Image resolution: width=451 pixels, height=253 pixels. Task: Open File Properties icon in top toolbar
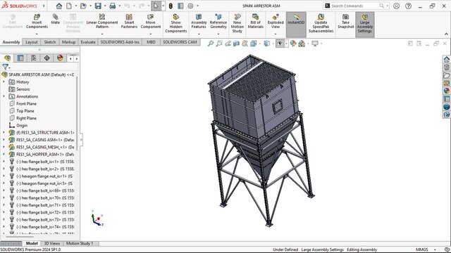(x=180, y=6)
